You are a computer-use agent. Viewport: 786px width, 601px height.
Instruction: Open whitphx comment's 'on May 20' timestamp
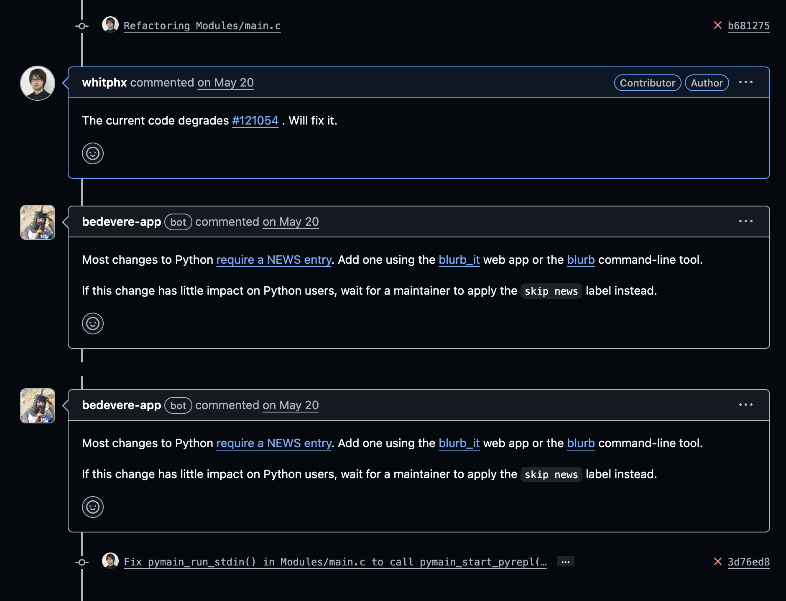point(225,83)
